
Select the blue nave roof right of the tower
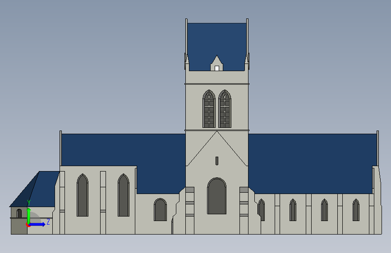(312, 163)
